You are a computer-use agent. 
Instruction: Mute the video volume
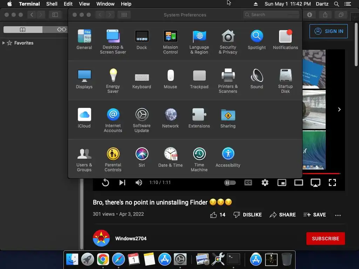tap(139, 182)
